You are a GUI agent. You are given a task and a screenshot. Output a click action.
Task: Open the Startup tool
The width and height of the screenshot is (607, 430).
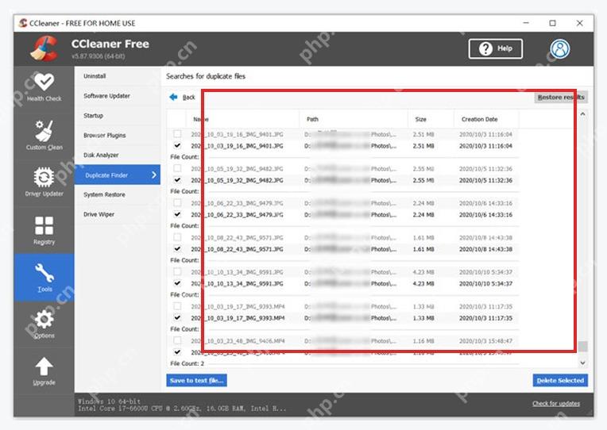pyautogui.click(x=118, y=116)
